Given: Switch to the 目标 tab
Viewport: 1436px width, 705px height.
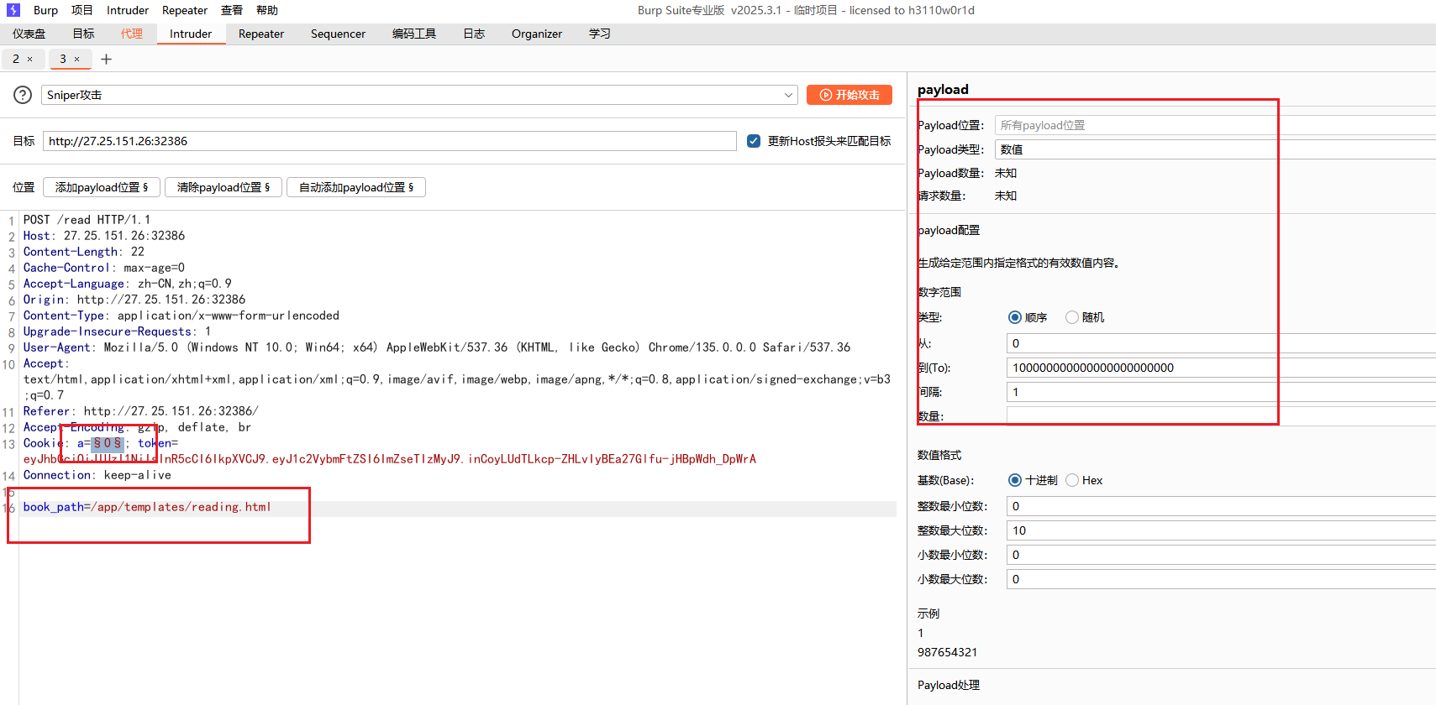Looking at the screenshot, I should 83,34.
